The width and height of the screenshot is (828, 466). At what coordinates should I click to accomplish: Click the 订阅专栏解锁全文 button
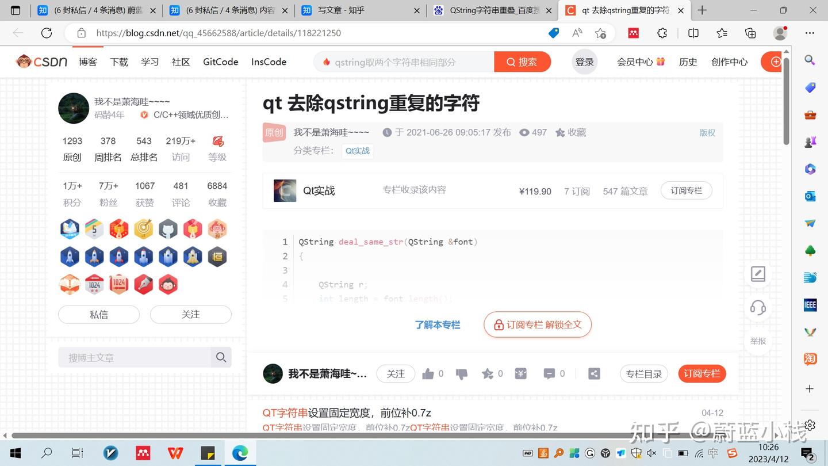coord(537,324)
